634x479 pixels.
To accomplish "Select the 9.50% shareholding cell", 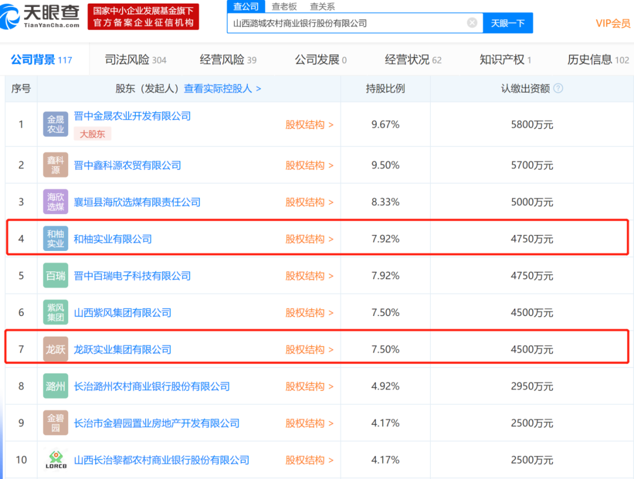I will pos(385,165).
